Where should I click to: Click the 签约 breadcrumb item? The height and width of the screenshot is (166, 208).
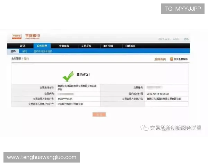point(26,58)
